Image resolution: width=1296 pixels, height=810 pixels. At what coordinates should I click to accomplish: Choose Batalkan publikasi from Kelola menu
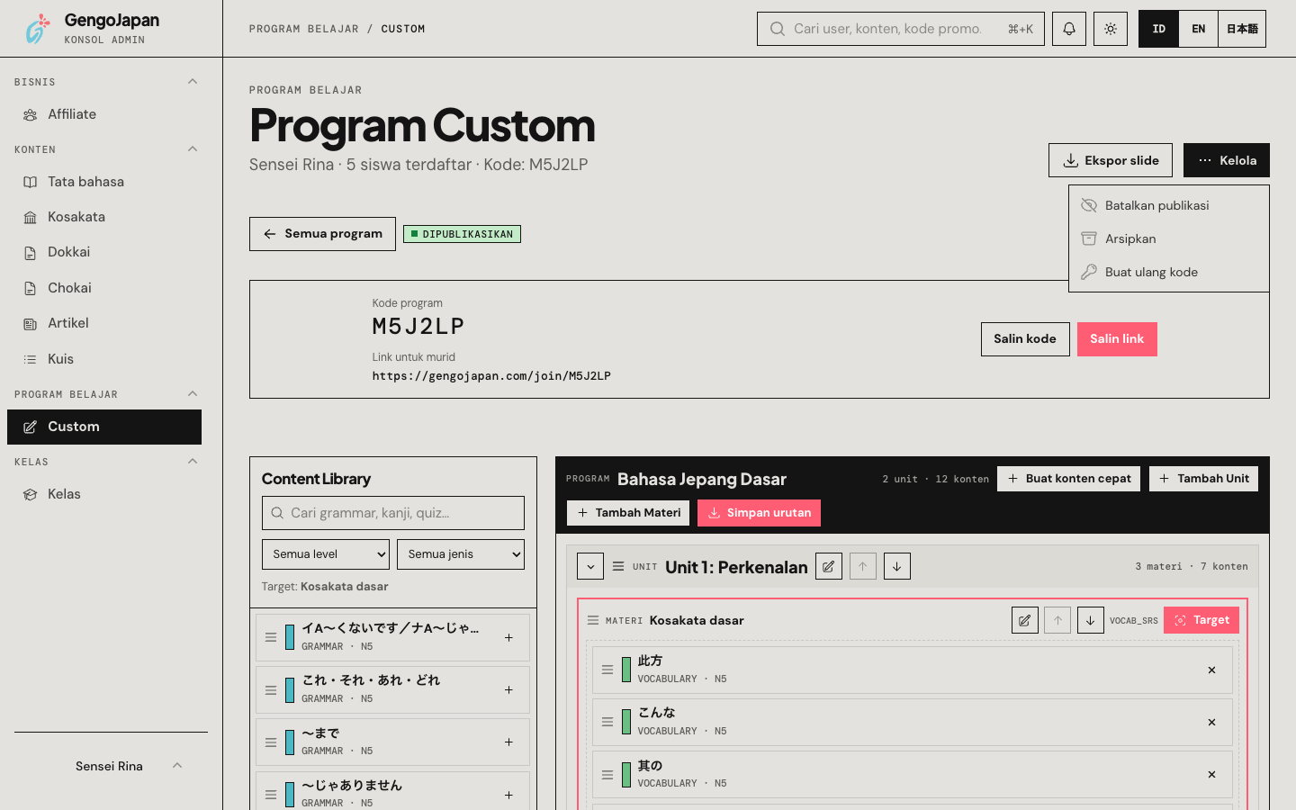click(x=1169, y=205)
